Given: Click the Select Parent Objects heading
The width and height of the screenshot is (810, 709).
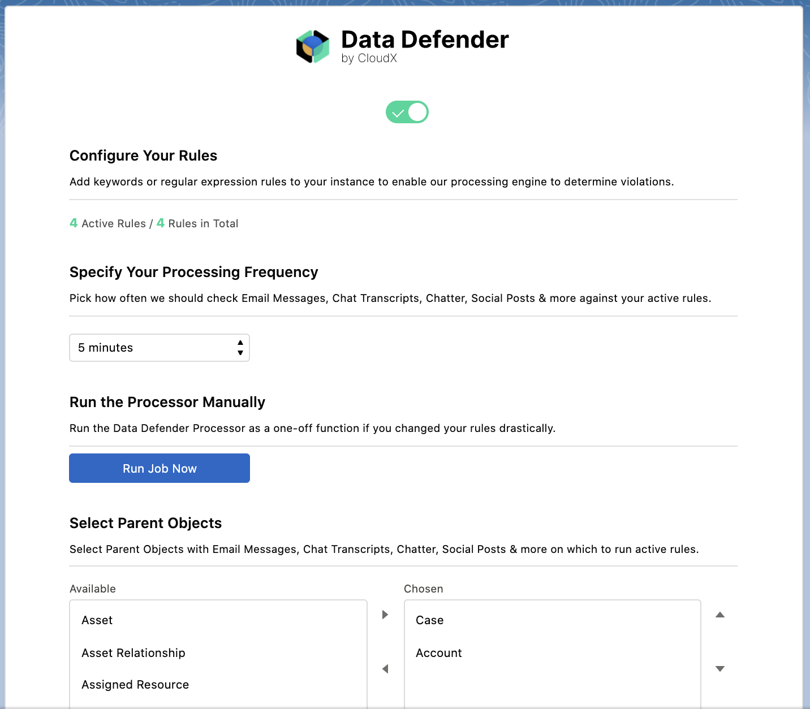Looking at the screenshot, I should [x=145, y=523].
